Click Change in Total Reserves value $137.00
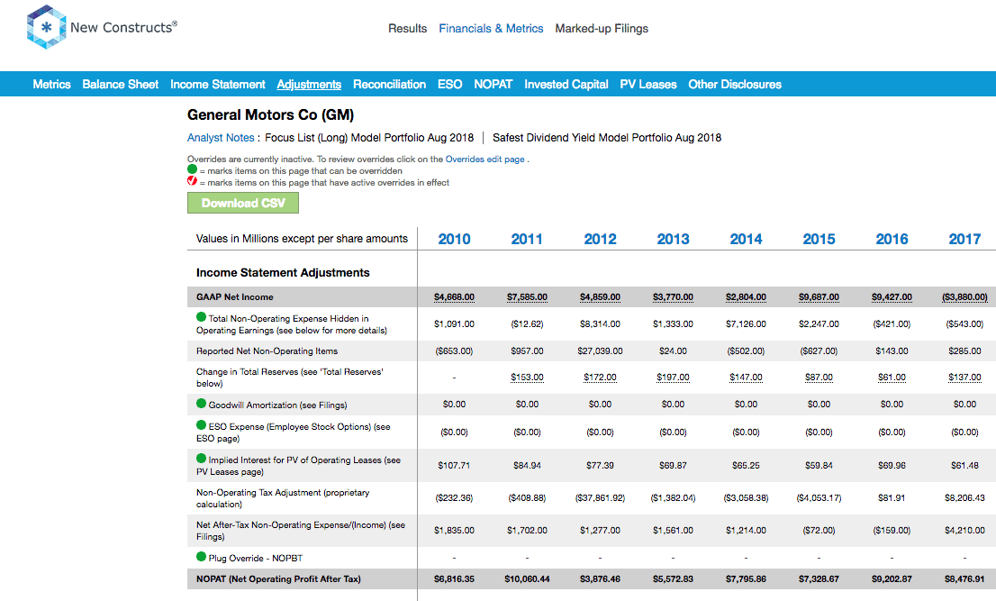996x601 pixels. point(964,378)
